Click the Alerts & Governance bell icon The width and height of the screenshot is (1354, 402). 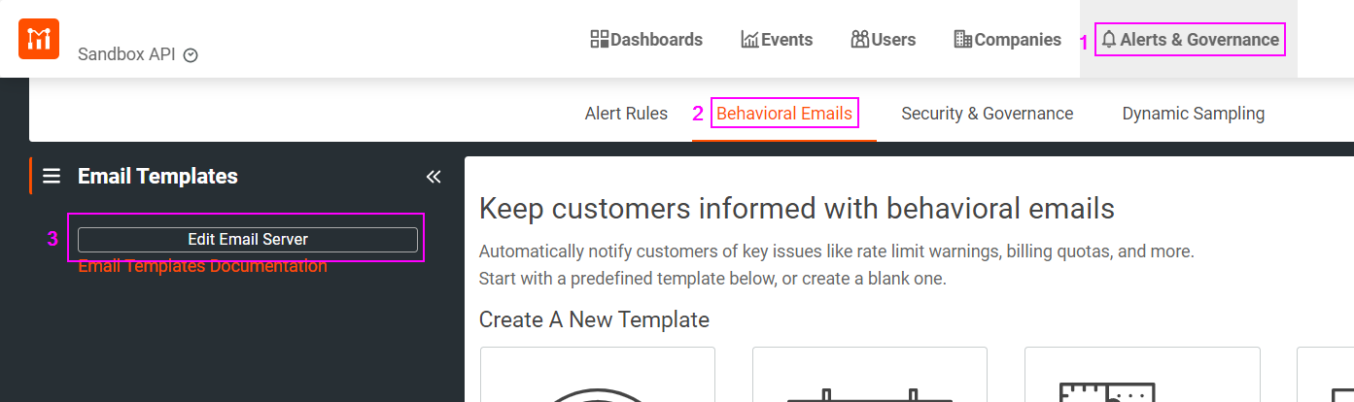point(1109,40)
